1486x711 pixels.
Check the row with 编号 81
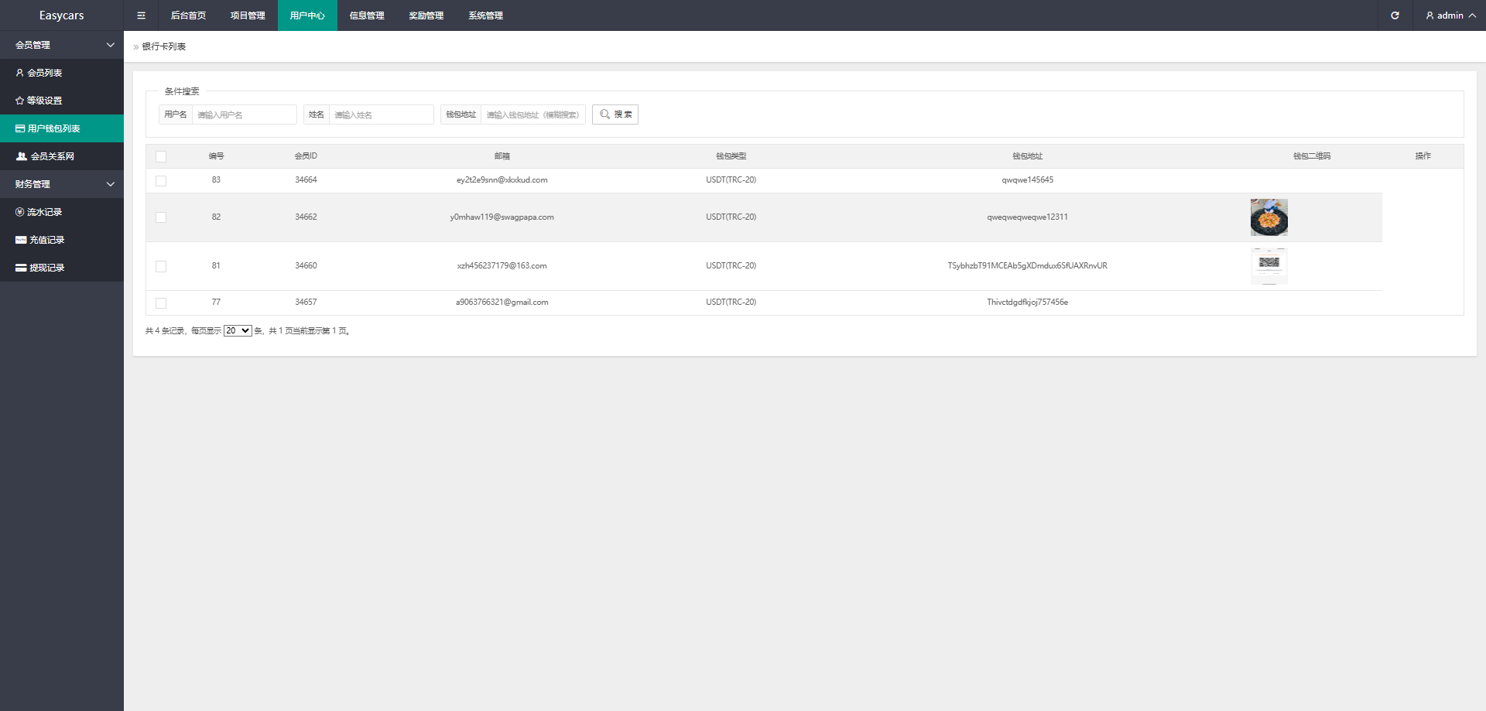click(x=161, y=266)
